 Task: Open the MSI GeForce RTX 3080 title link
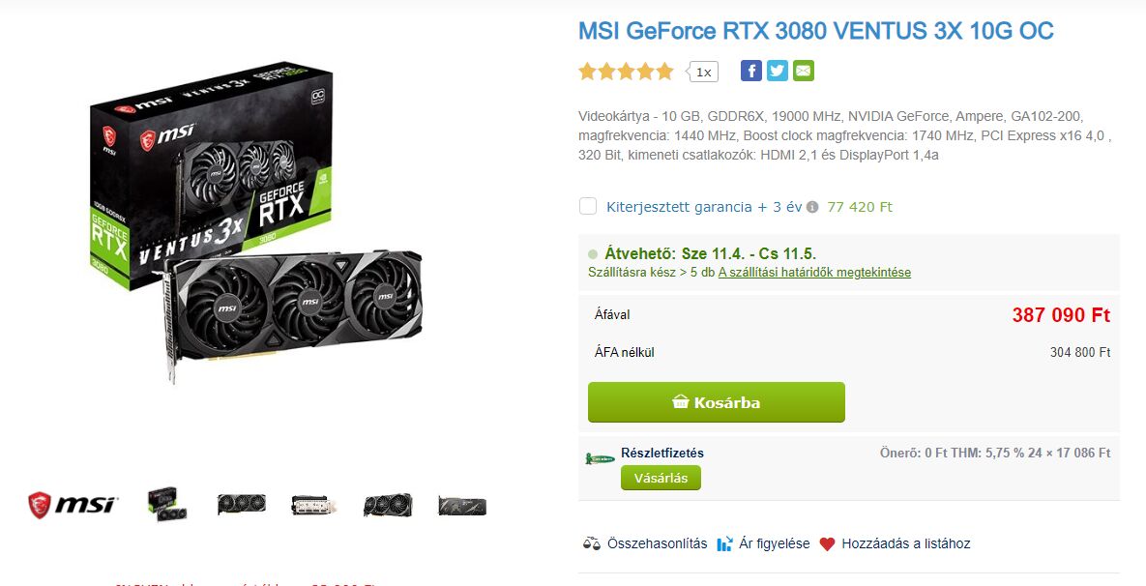[x=815, y=31]
